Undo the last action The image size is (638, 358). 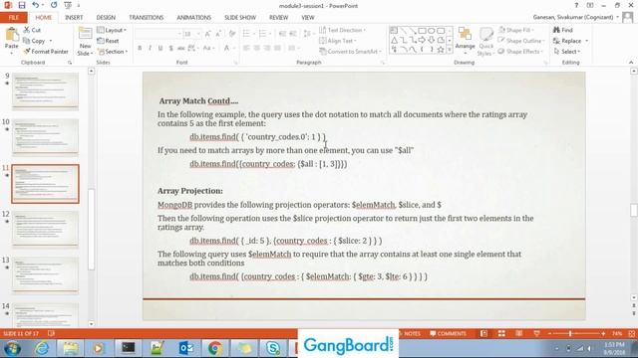[36, 5]
